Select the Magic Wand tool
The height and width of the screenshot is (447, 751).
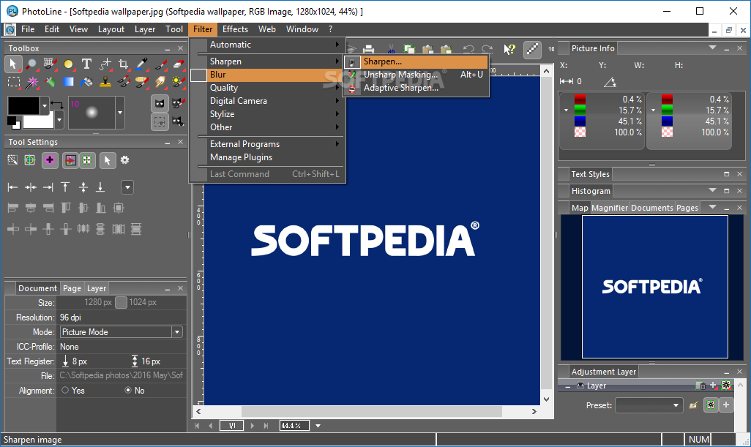(x=31, y=83)
